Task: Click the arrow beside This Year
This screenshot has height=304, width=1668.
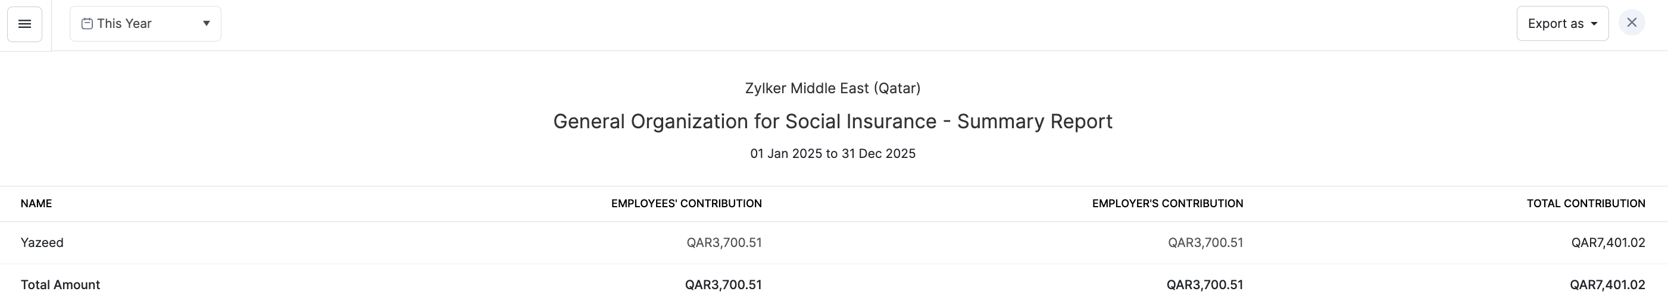Action: point(207,24)
